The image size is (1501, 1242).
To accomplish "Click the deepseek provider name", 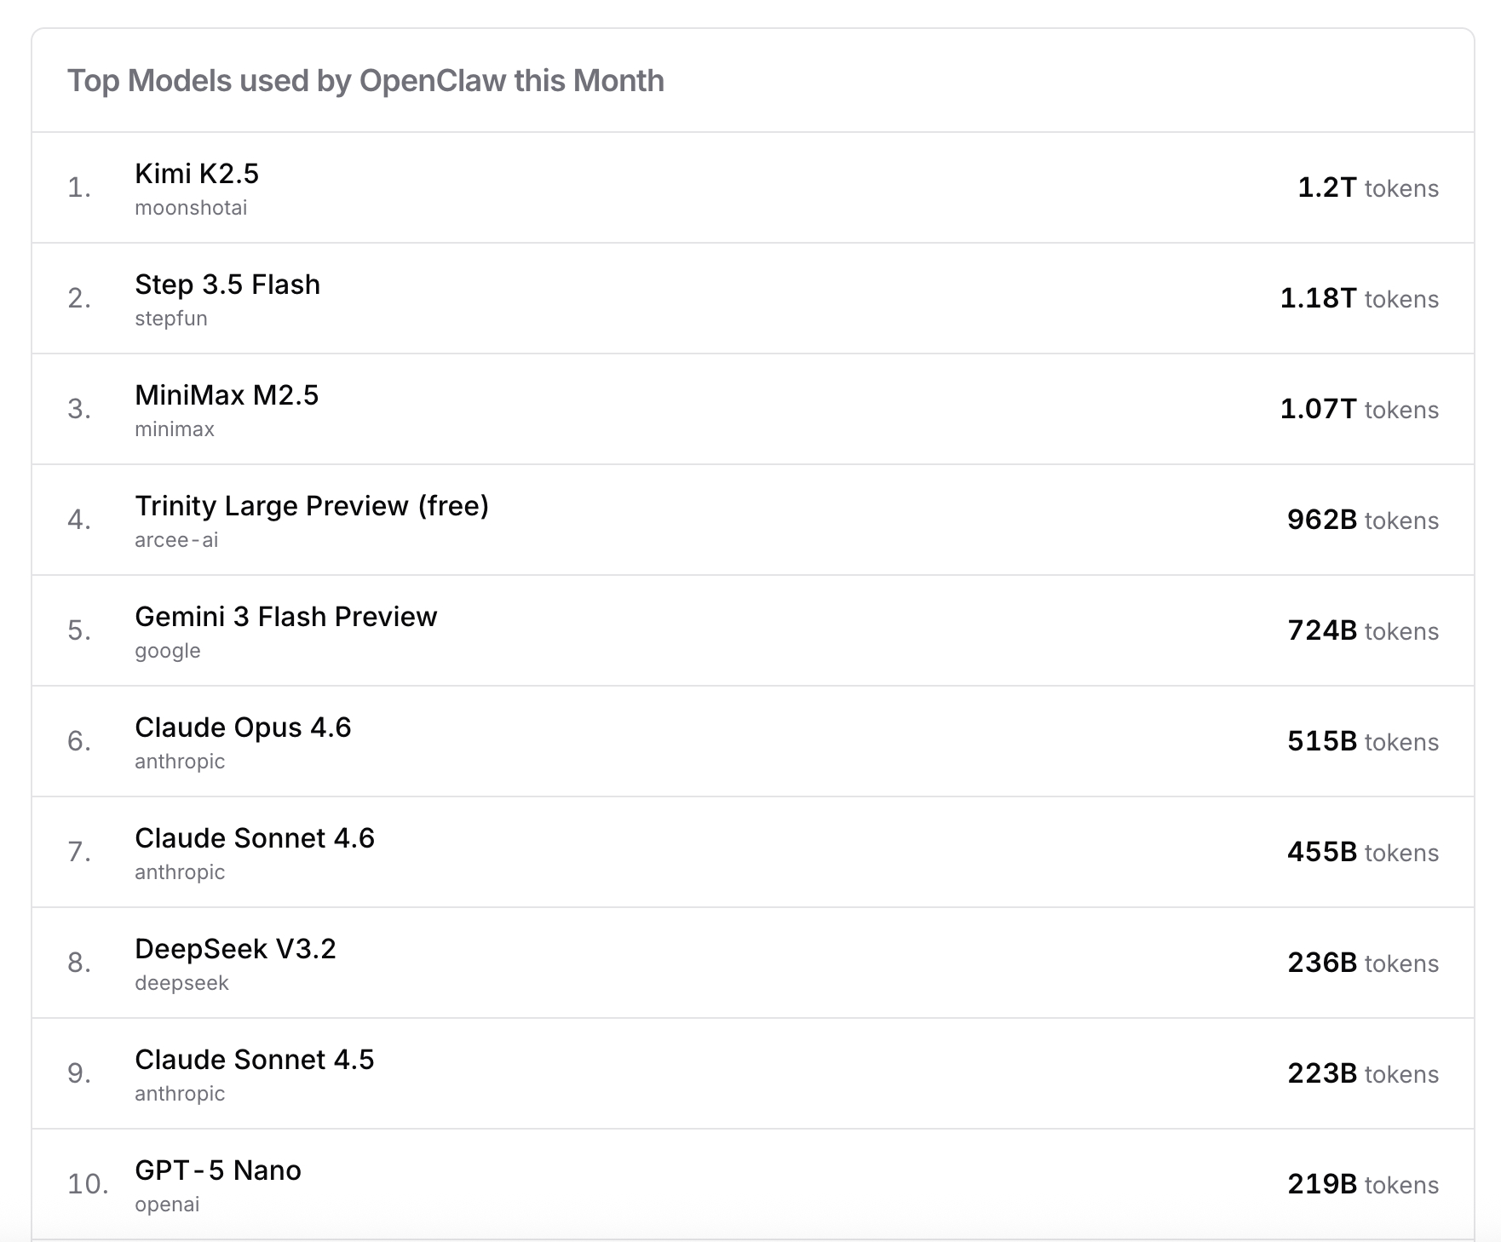I will 181,983.
